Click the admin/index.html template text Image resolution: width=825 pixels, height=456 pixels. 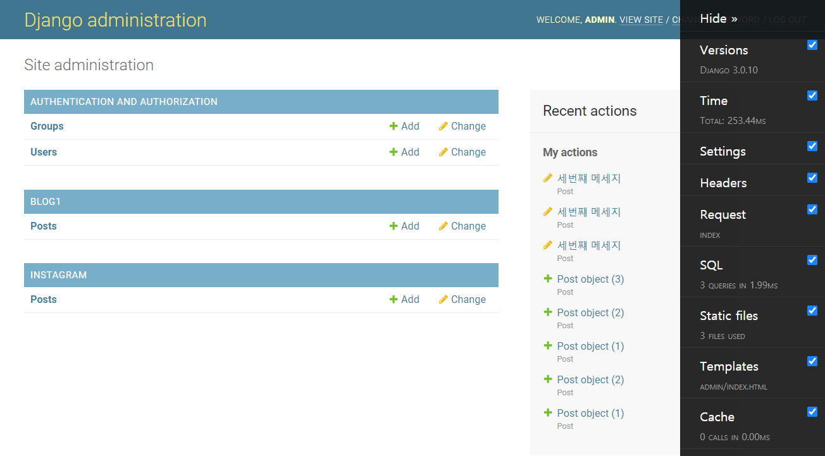[x=733, y=386]
